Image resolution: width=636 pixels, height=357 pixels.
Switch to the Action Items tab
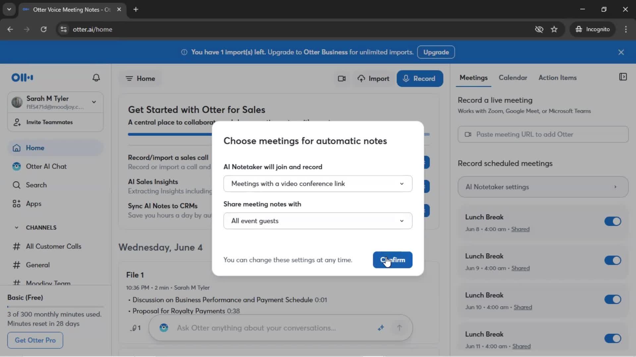(x=557, y=78)
